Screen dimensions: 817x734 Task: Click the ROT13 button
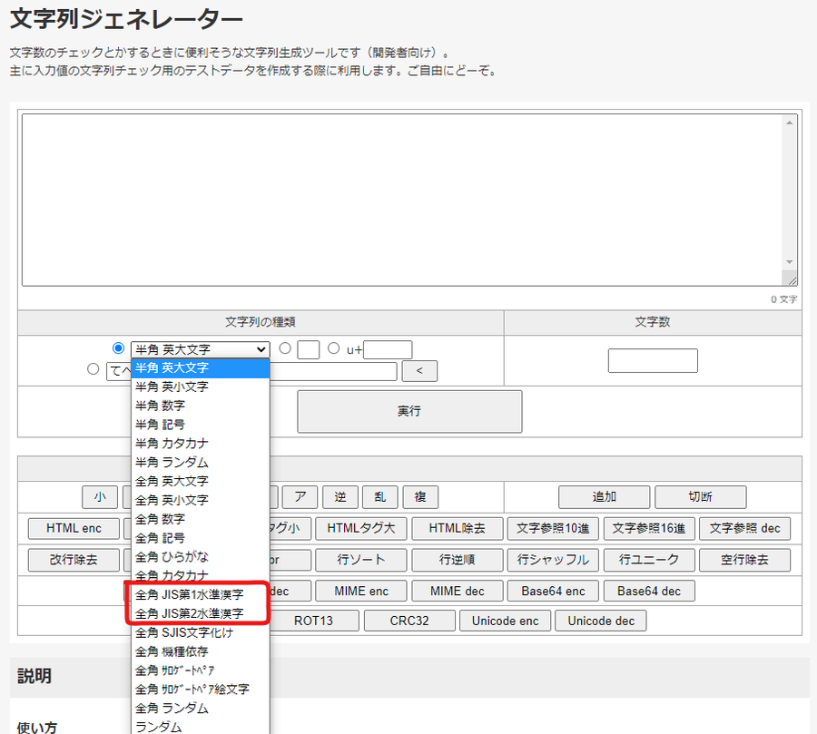pos(313,621)
